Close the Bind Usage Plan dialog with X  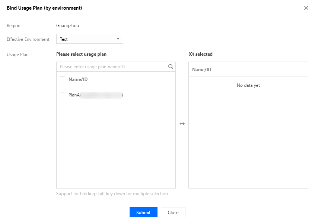click(306, 8)
